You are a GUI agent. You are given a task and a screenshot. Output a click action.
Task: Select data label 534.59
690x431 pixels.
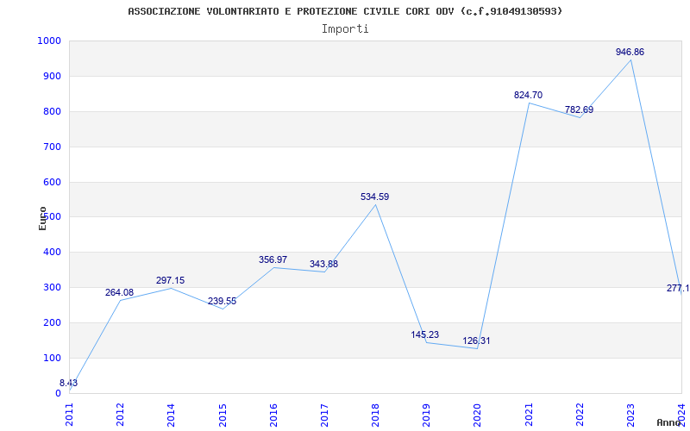click(x=375, y=197)
